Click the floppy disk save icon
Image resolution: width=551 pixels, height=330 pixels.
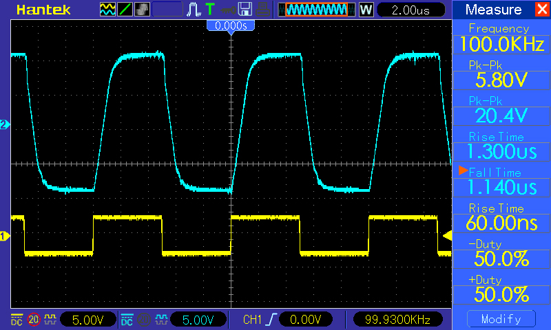[x=245, y=10]
